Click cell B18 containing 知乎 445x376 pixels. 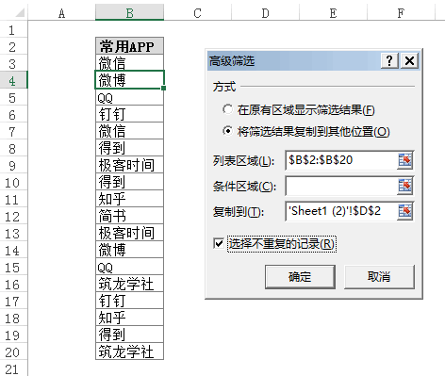(129, 318)
